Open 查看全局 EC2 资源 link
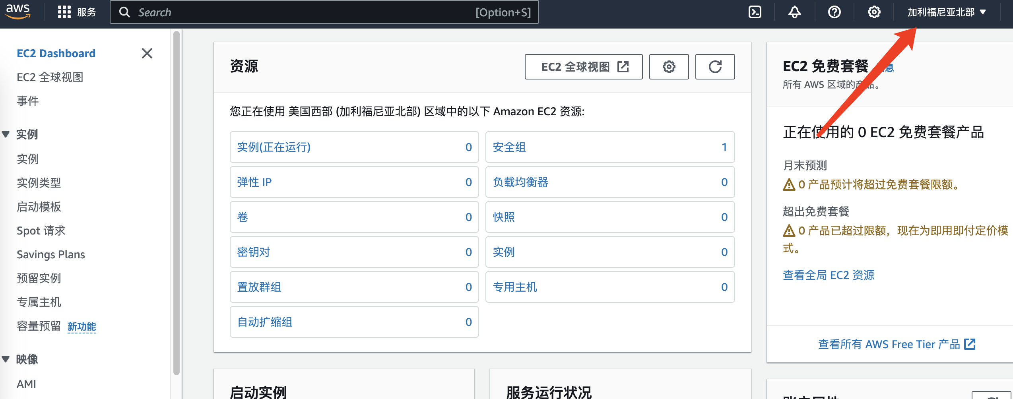1013x399 pixels. pos(829,275)
